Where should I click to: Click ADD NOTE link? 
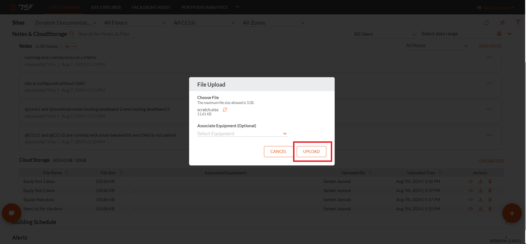pos(490,46)
